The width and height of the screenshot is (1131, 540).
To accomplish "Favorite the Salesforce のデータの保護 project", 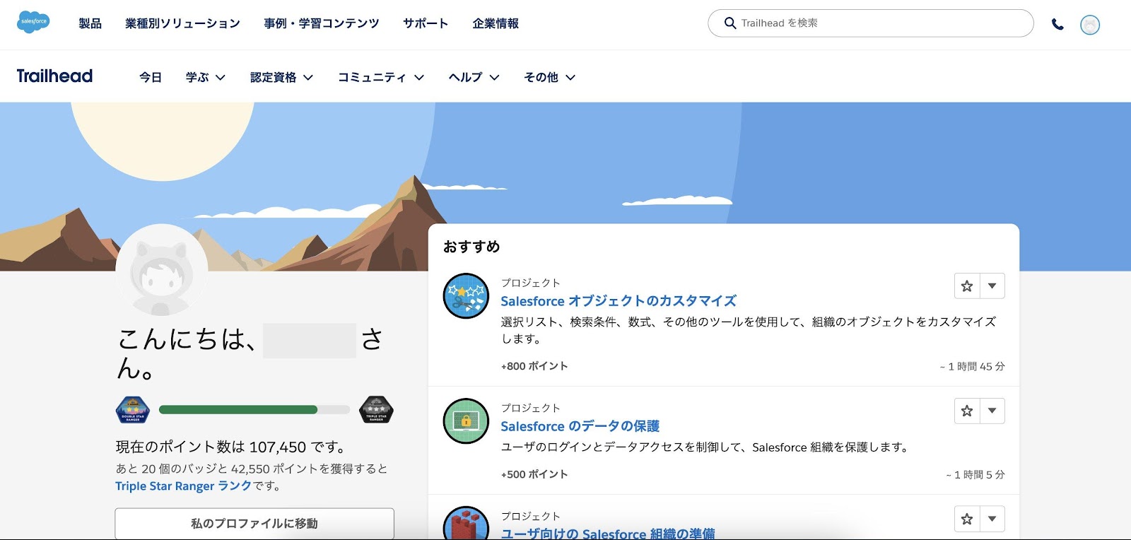I will pos(967,411).
